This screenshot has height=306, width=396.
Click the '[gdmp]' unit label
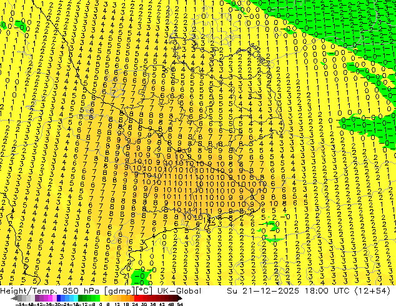pos(119,291)
